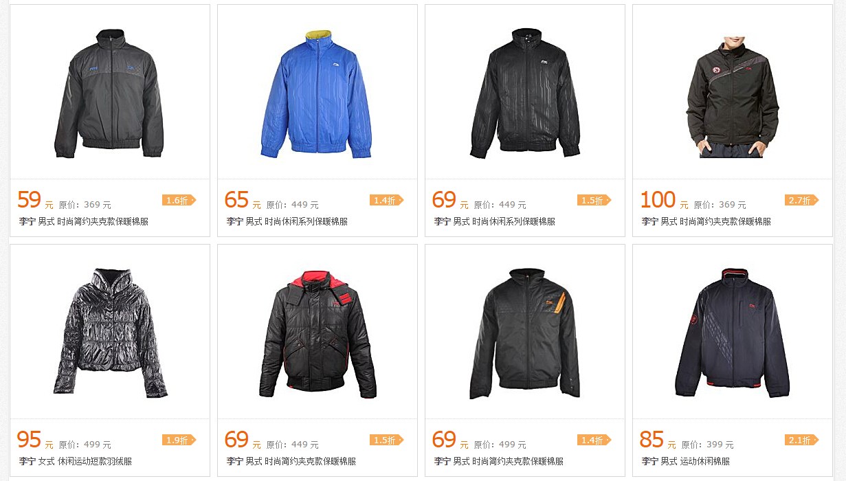This screenshot has height=481, width=846.
Task: Open the navy jacket priced 85 yuan
Action: click(x=733, y=333)
